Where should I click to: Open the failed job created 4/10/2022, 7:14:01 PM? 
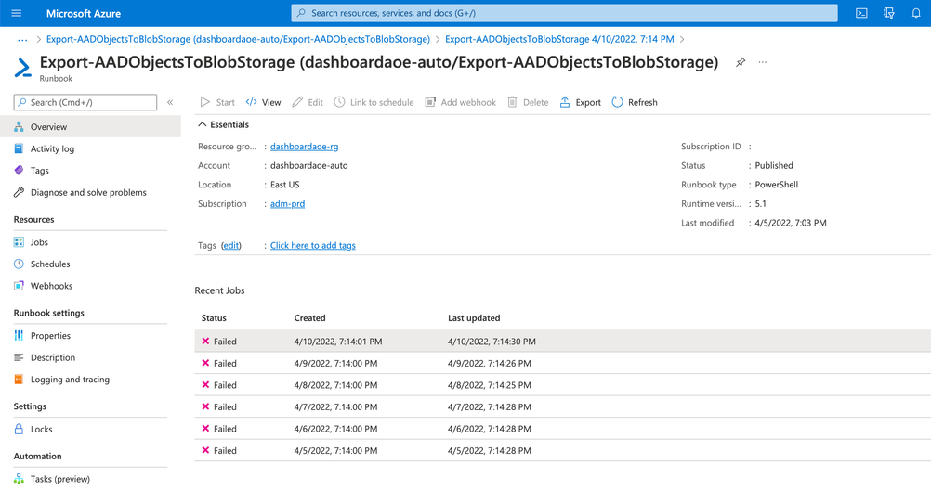pyautogui.click(x=562, y=342)
